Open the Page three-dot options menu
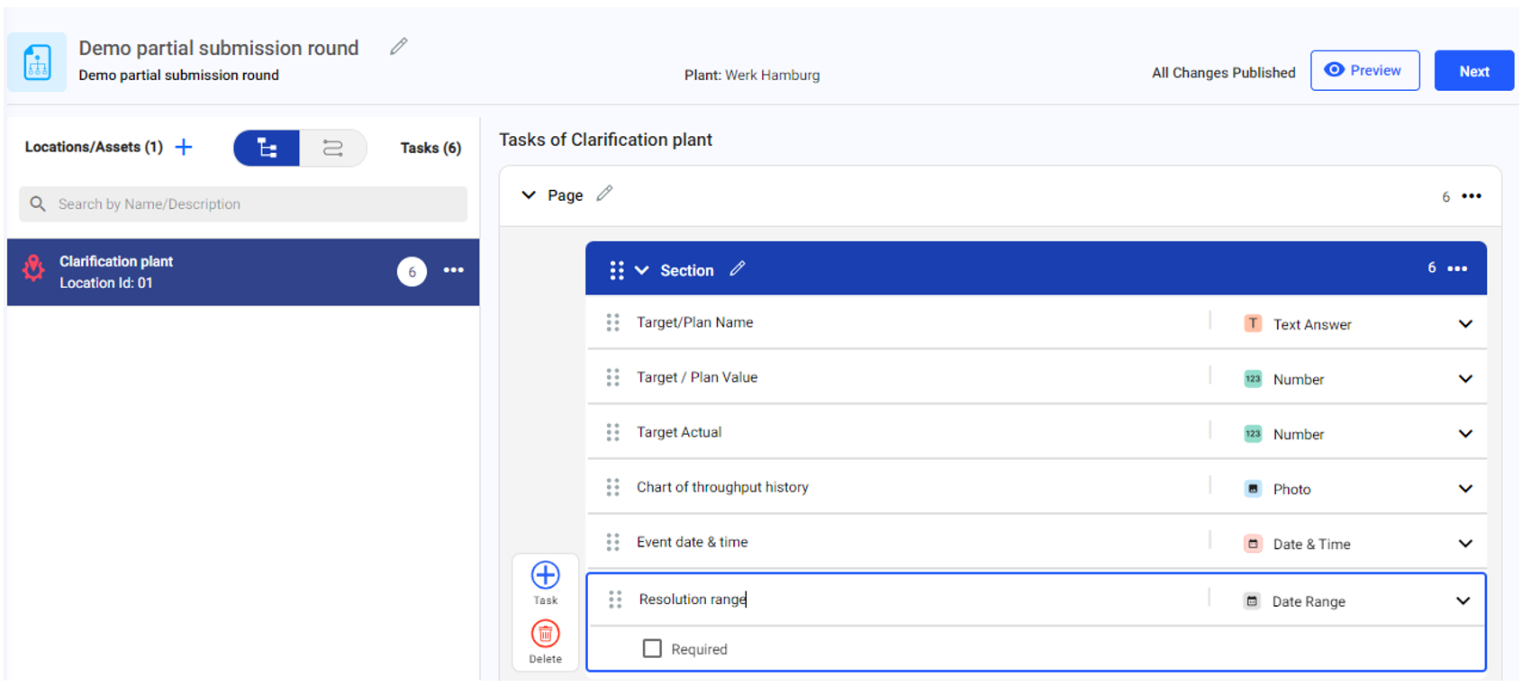 (1472, 196)
